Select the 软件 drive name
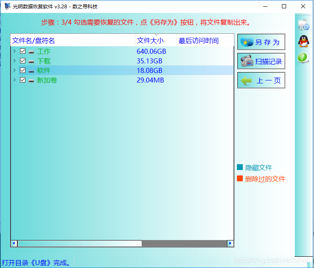 (44, 70)
